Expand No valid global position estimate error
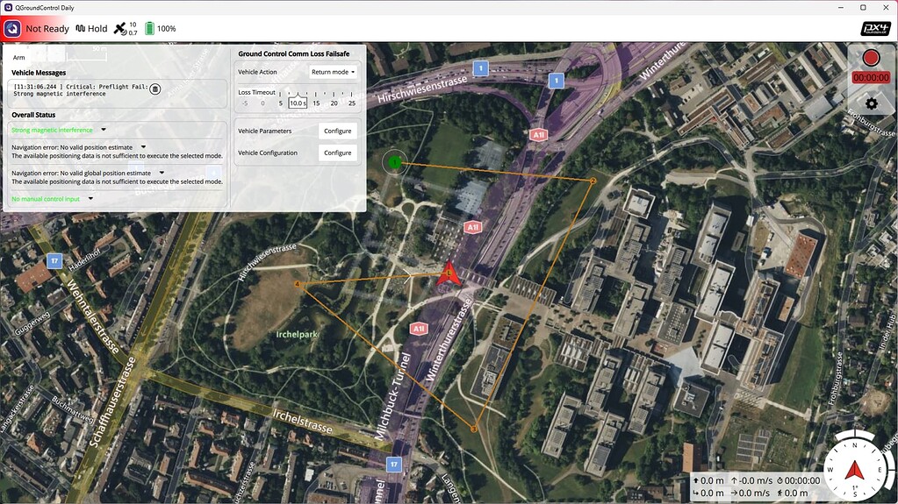This screenshot has width=898, height=504. coord(162,174)
